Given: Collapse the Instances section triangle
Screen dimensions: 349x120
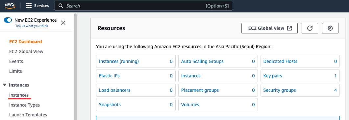Looking at the screenshot, I should coord(5,85).
